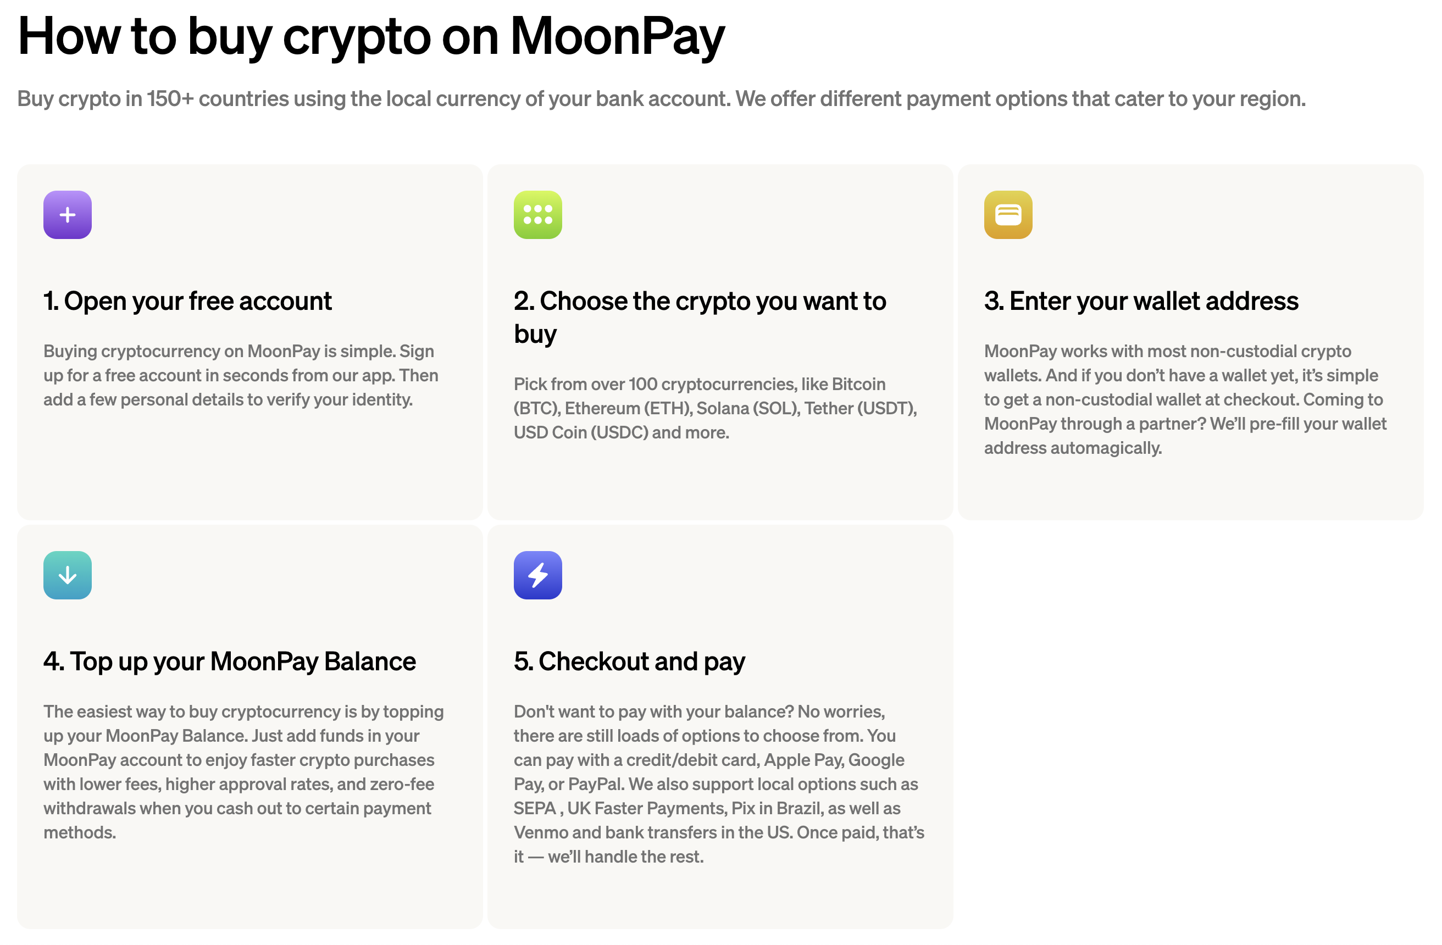Screen dimensions: 1442x945
Task: Click '3. Enter your wallet address' heading
Action: pos(1141,301)
